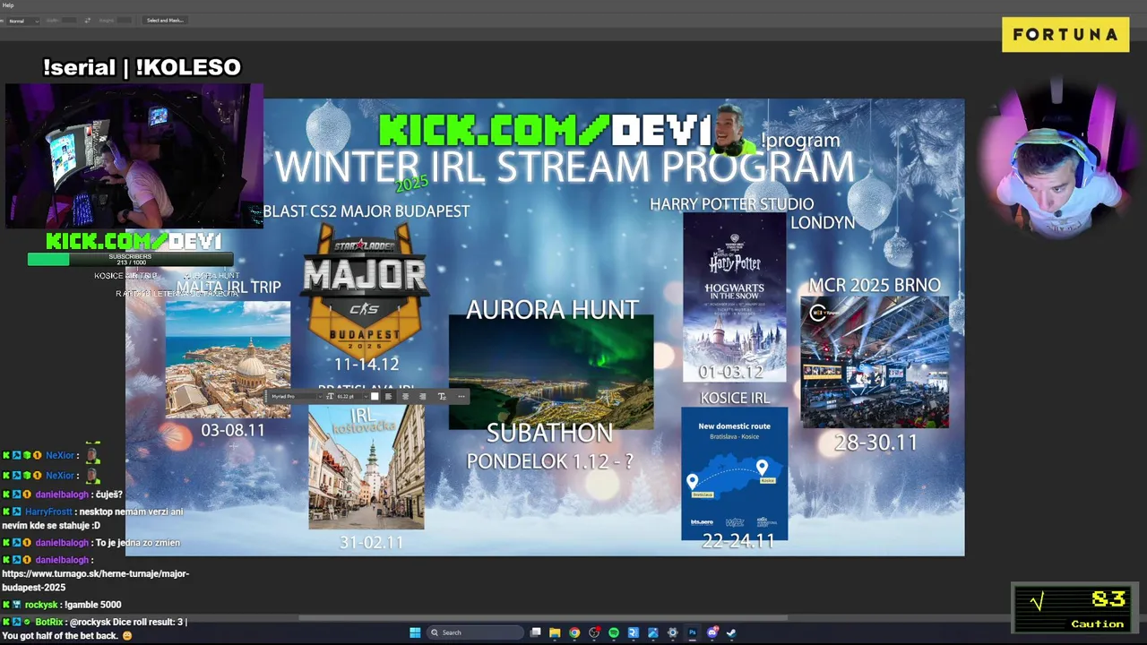
Task: Click the green 2025 text
Action: 412,184
